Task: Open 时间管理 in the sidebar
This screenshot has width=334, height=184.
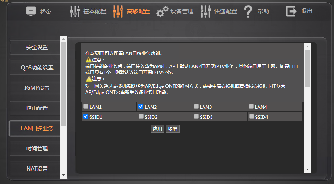Action: pyautogui.click(x=36, y=148)
